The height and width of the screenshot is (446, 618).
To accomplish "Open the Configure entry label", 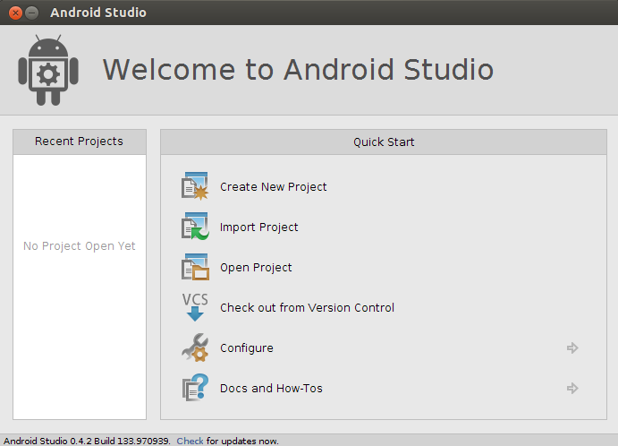I will coord(247,348).
